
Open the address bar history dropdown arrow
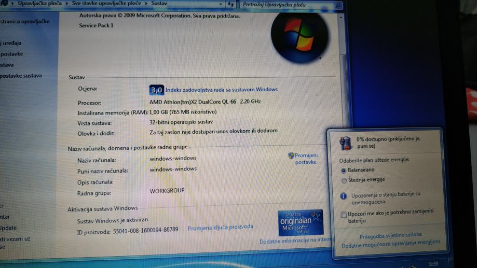(221, 4)
